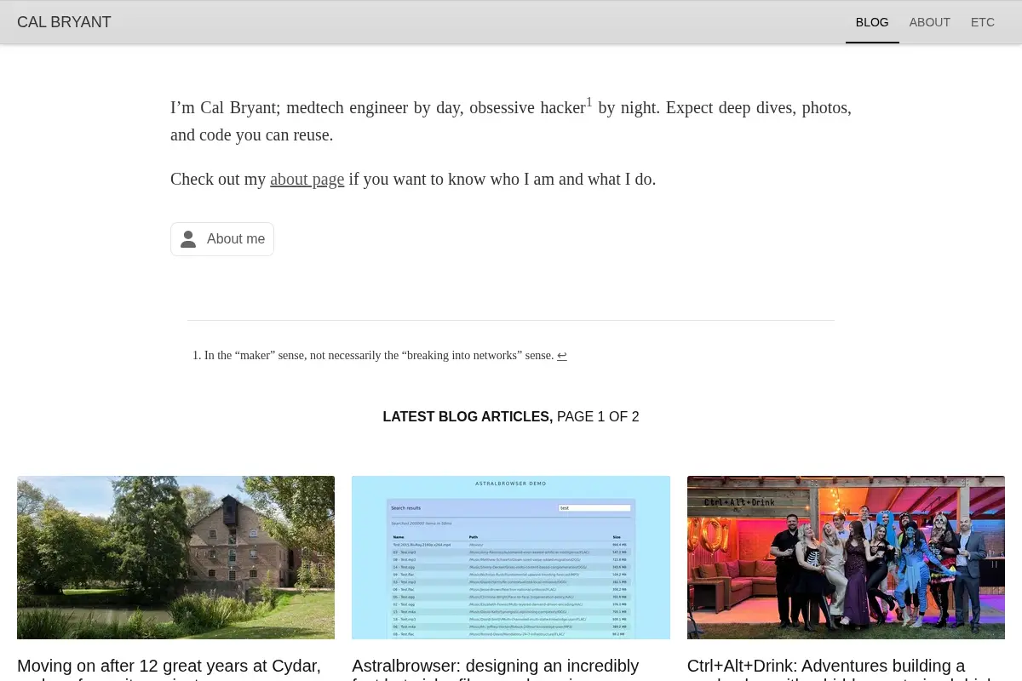Open the Astralbrowser demo screenshot thumbnail
Viewport: 1022px width, 681px height.
pos(511,558)
